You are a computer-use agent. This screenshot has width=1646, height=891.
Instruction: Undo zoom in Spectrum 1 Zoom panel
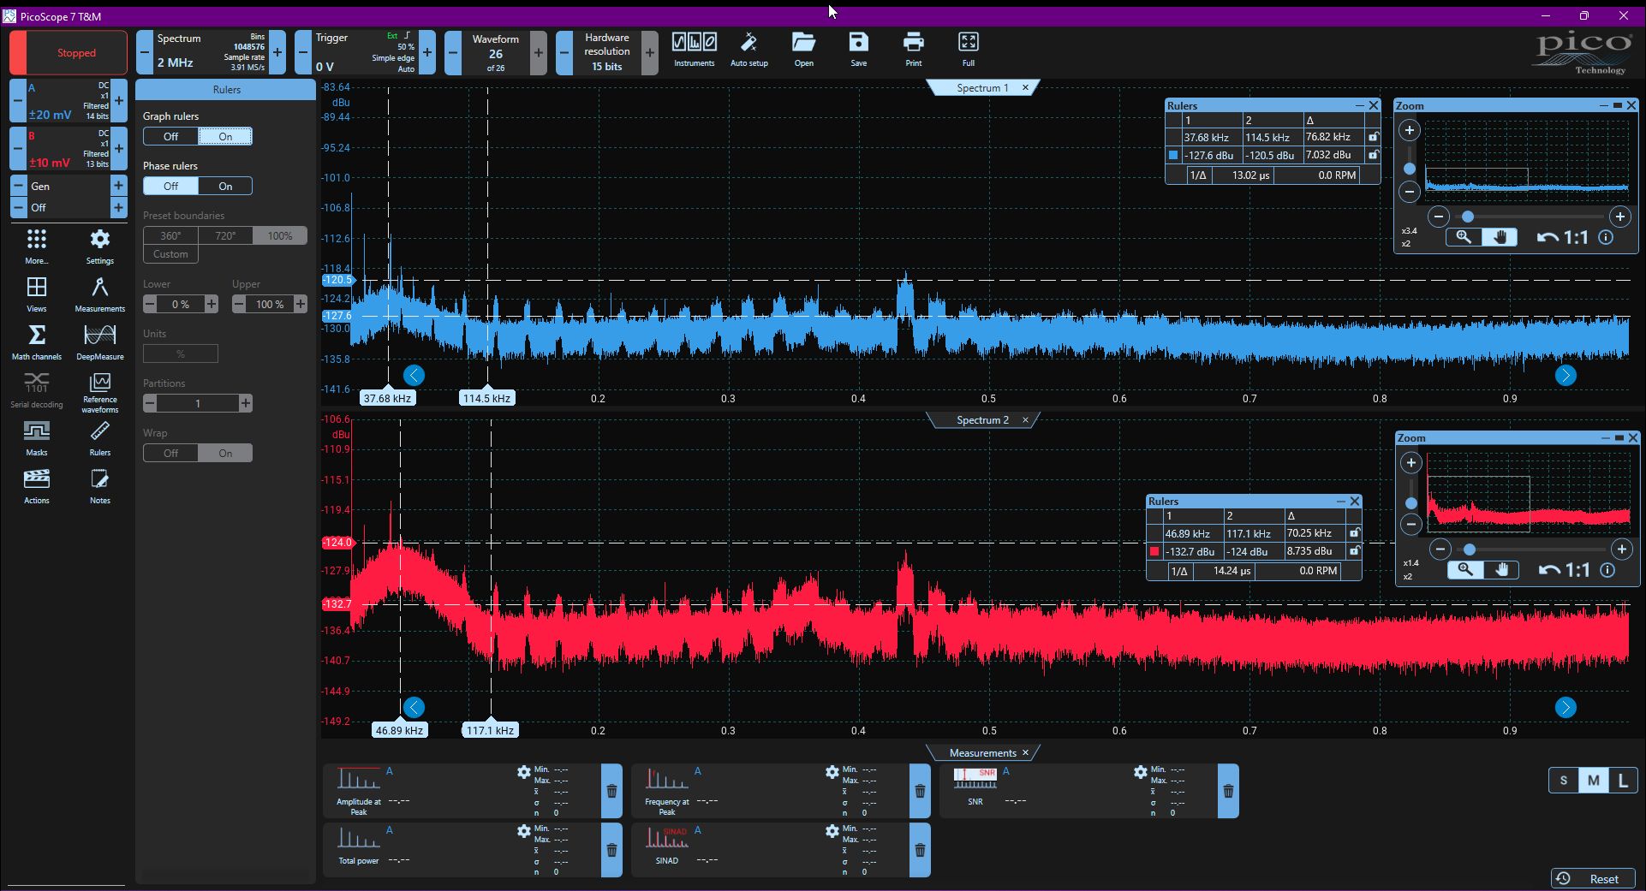tap(1548, 238)
